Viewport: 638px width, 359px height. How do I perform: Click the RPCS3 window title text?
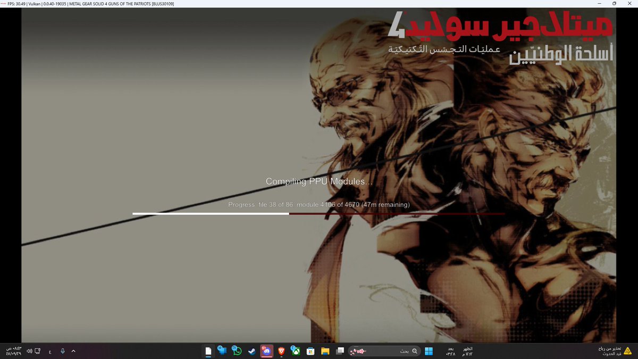coord(90,4)
